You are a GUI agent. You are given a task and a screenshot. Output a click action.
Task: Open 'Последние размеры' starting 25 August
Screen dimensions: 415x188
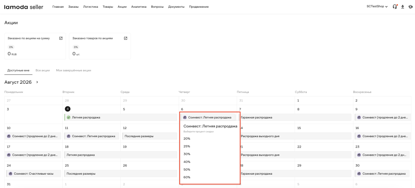point(121,174)
